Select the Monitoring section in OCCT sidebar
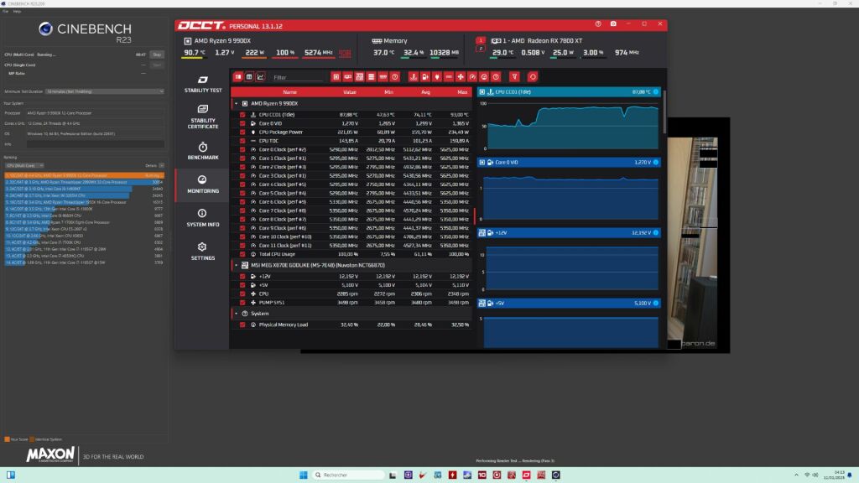This screenshot has height=483, width=859. pos(203,184)
